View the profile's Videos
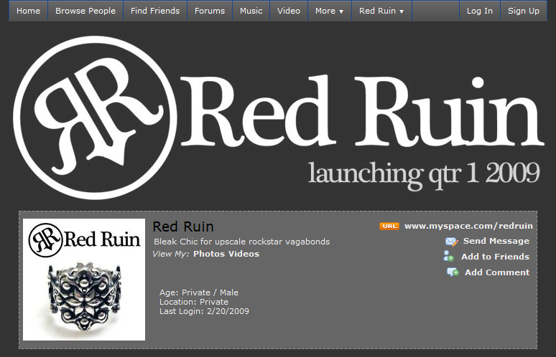Viewport: 556px width, 357px height. click(244, 254)
